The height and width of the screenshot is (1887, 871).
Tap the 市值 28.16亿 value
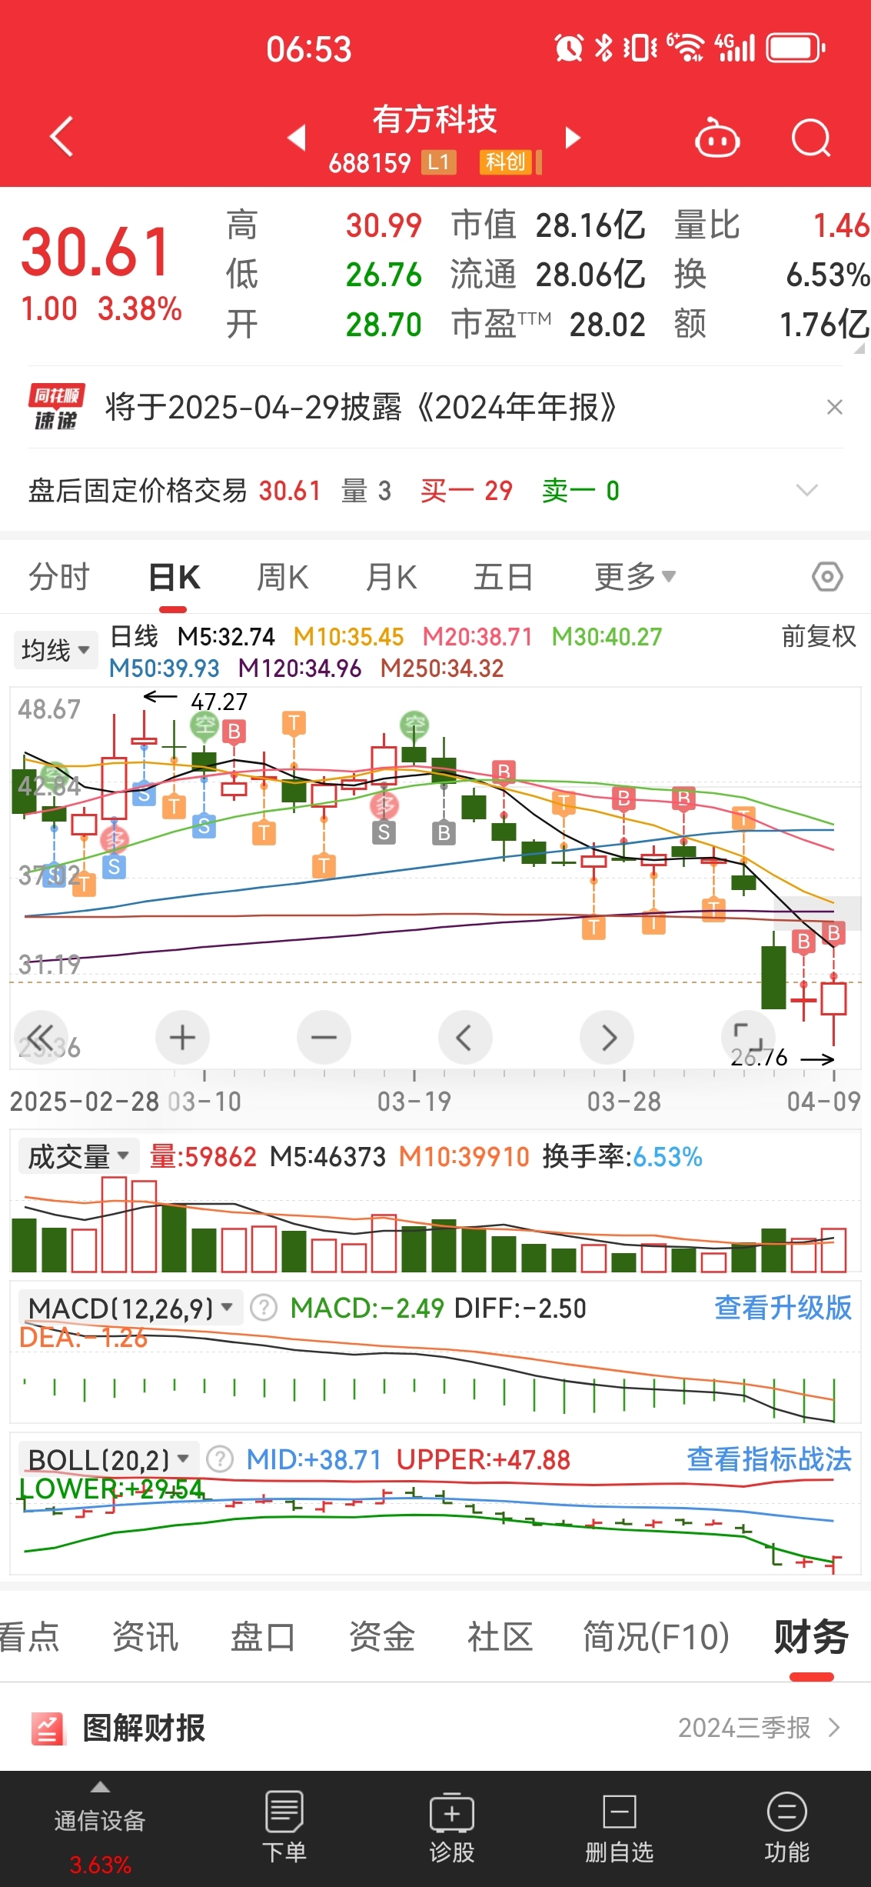(x=590, y=225)
